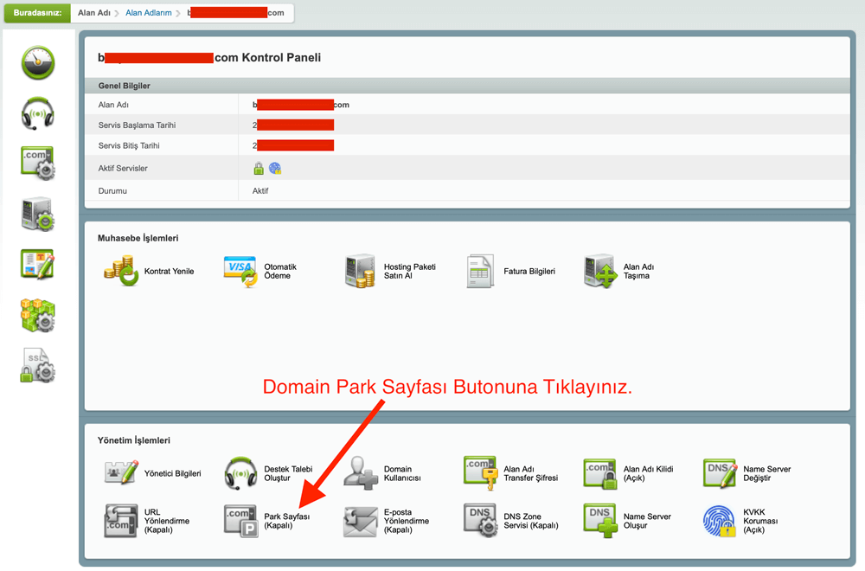Screen dimensions: 865x571
Task: Click the E-posta Yönlendirme envelope icon
Action: 360,522
